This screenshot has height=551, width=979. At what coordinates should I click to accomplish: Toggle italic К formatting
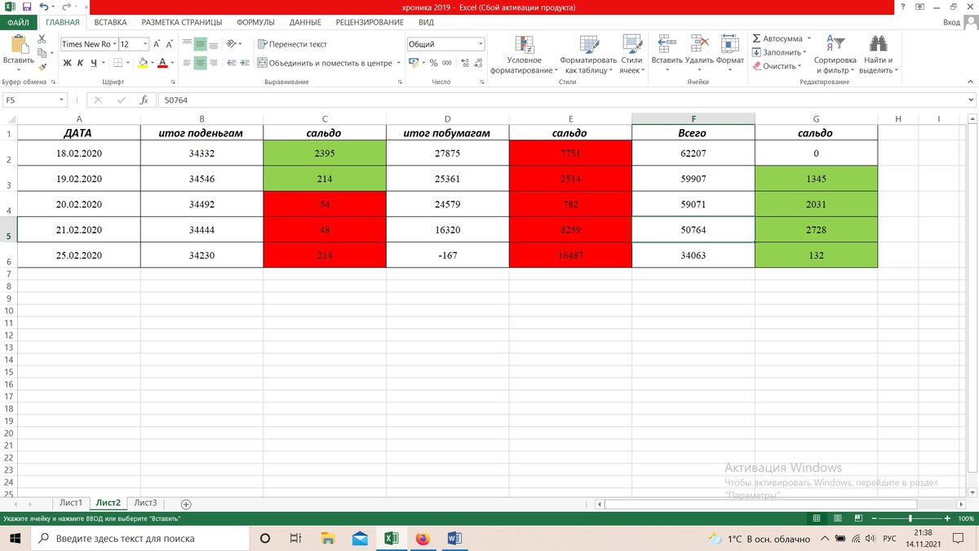point(81,63)
